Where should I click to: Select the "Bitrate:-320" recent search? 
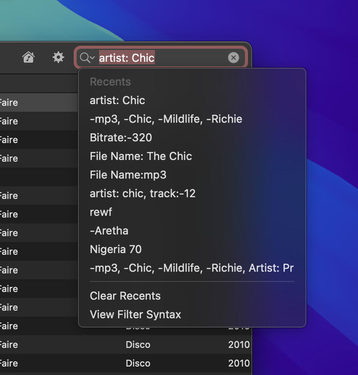121,138
